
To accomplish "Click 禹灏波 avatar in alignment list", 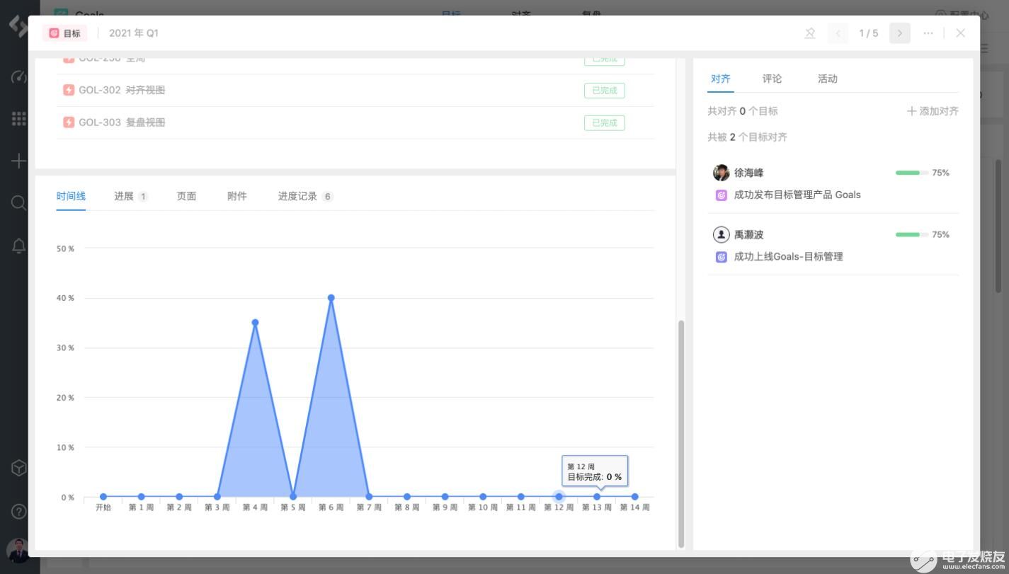I will 721,234.
